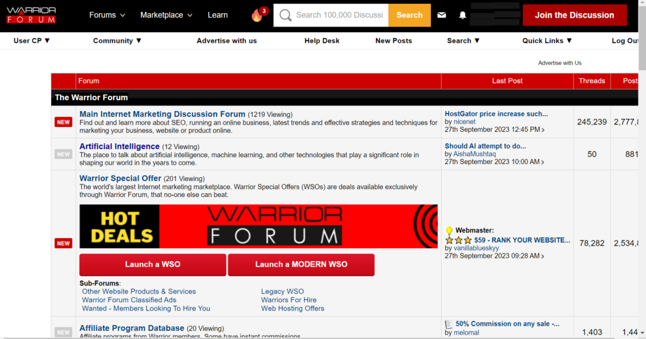Open the New Posts menu item

[394, 41]
